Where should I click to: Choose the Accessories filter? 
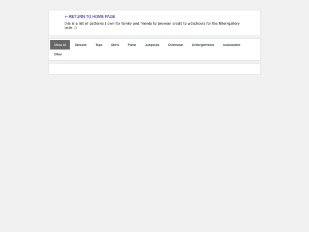tap(232, 45)
